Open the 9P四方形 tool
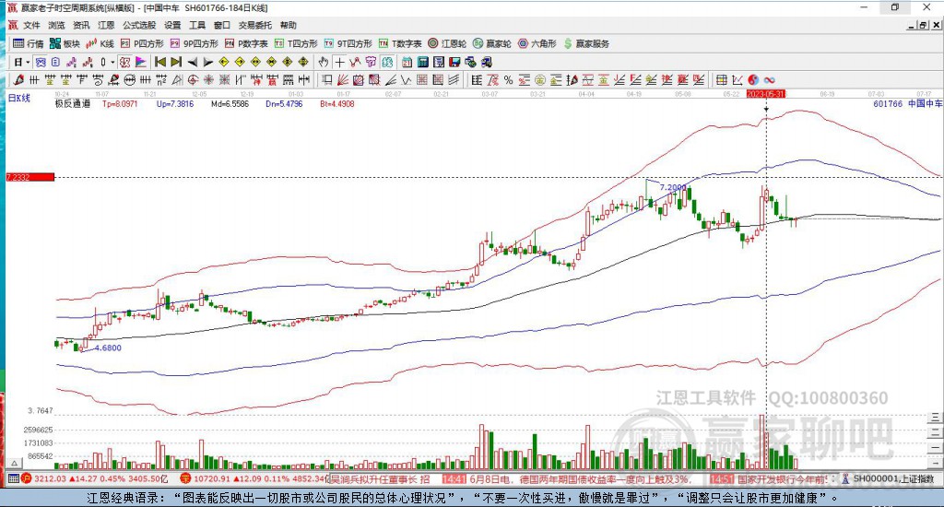This screenshot has height=507, width=944. 194,43
